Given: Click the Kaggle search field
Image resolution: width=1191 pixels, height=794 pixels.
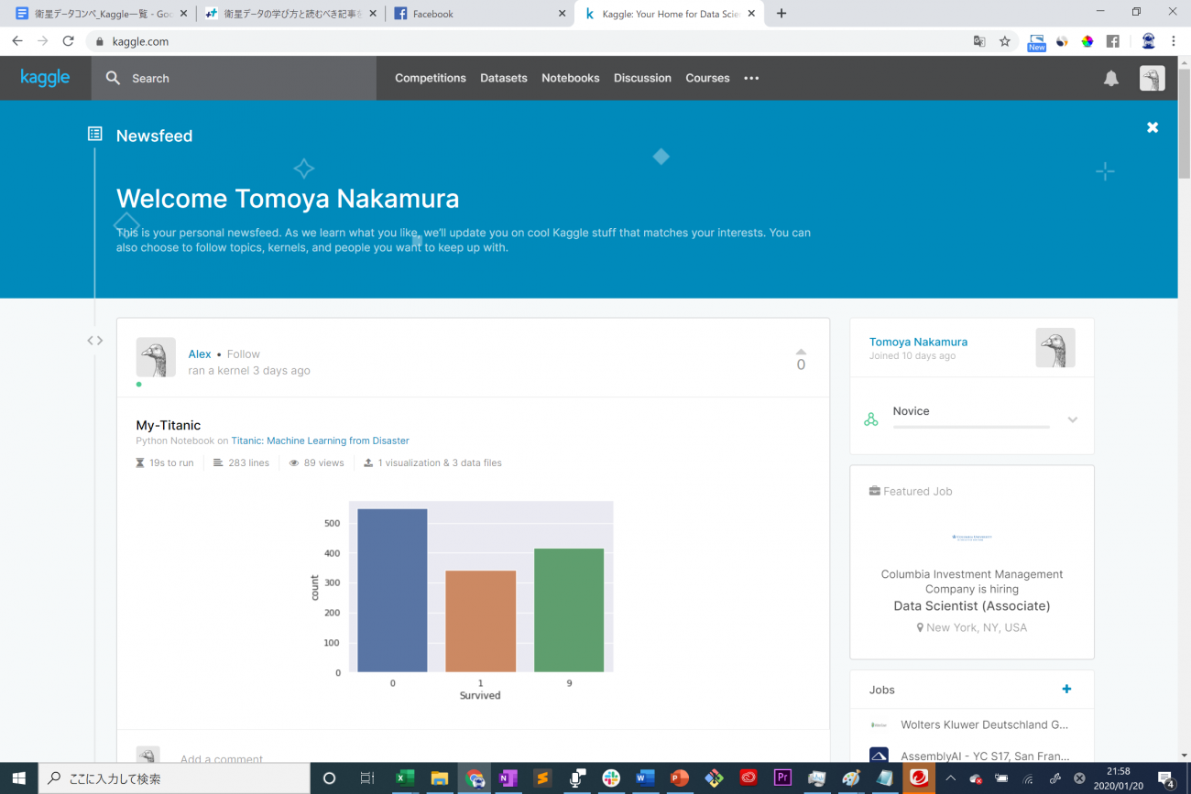Looking at the screenshot, I should click(234, 78).
